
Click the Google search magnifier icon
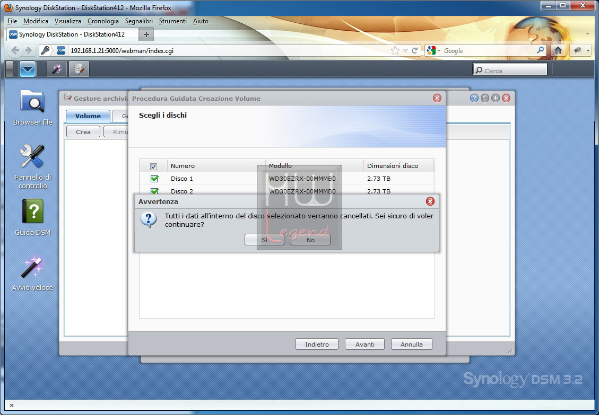[540, 50]
